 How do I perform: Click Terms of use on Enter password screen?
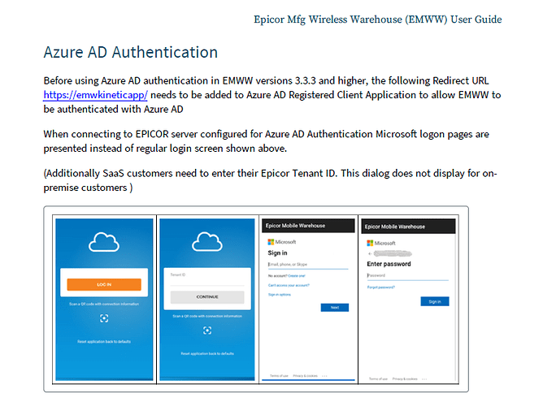click(x=378, y=379)
